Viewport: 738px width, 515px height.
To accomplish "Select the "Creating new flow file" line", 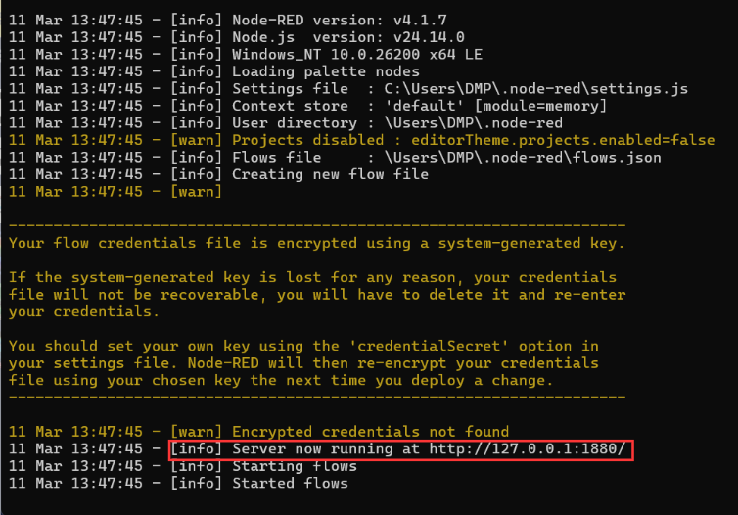I will pos(330,174).
